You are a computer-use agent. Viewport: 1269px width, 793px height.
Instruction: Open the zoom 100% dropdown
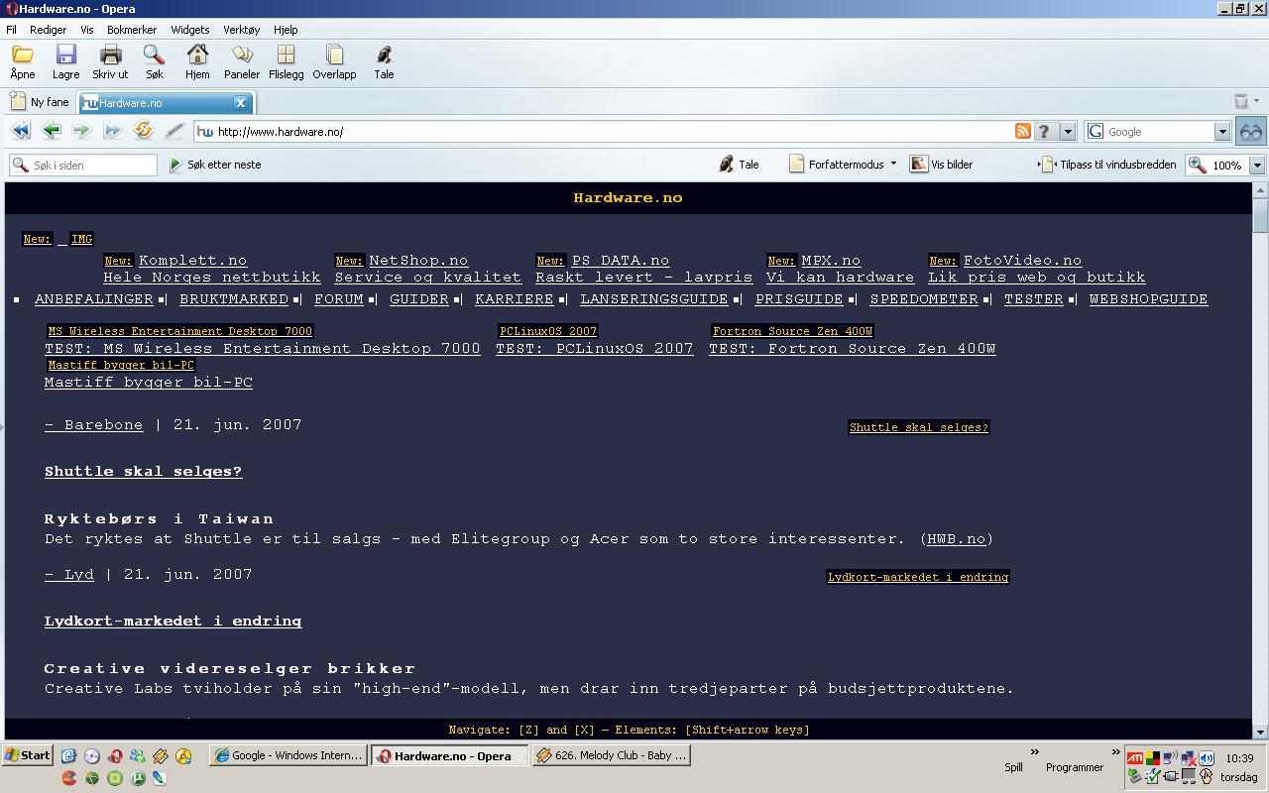(x=1257, y=166)
